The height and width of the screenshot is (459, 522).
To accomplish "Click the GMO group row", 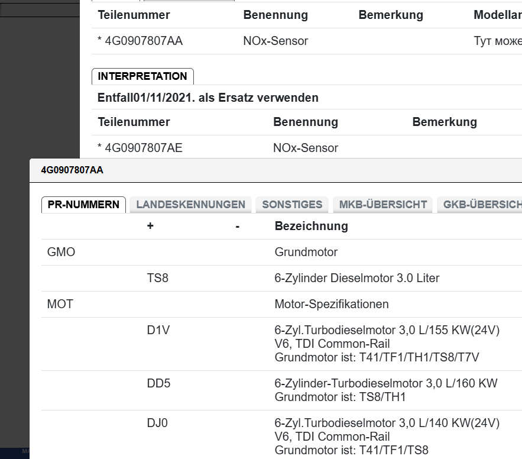I will coord(61,252).
